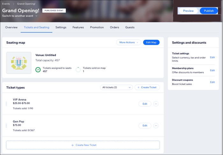Click Tickets sold: 1/90 text
This screenshot has width=223, height=155.
(x=23, y=109)
